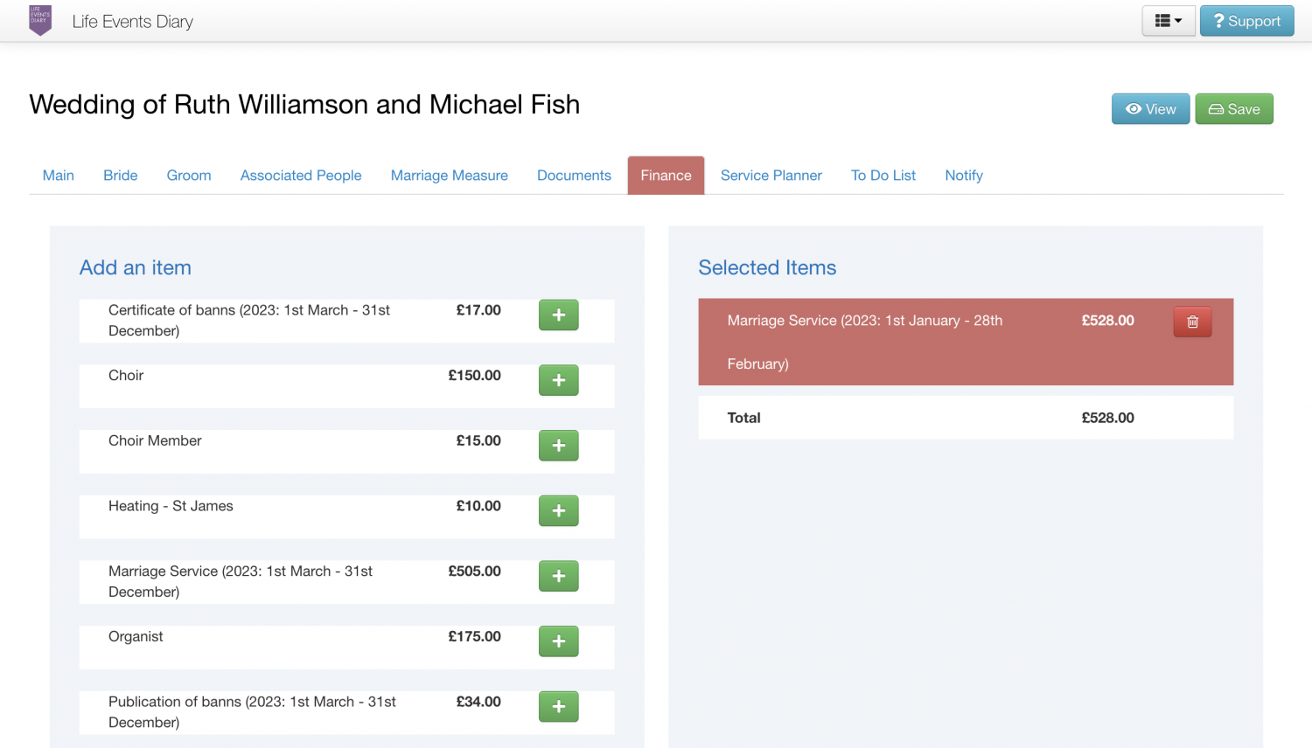Add Publication of banns item
The image size is (1312, 748).
point(558,706)
